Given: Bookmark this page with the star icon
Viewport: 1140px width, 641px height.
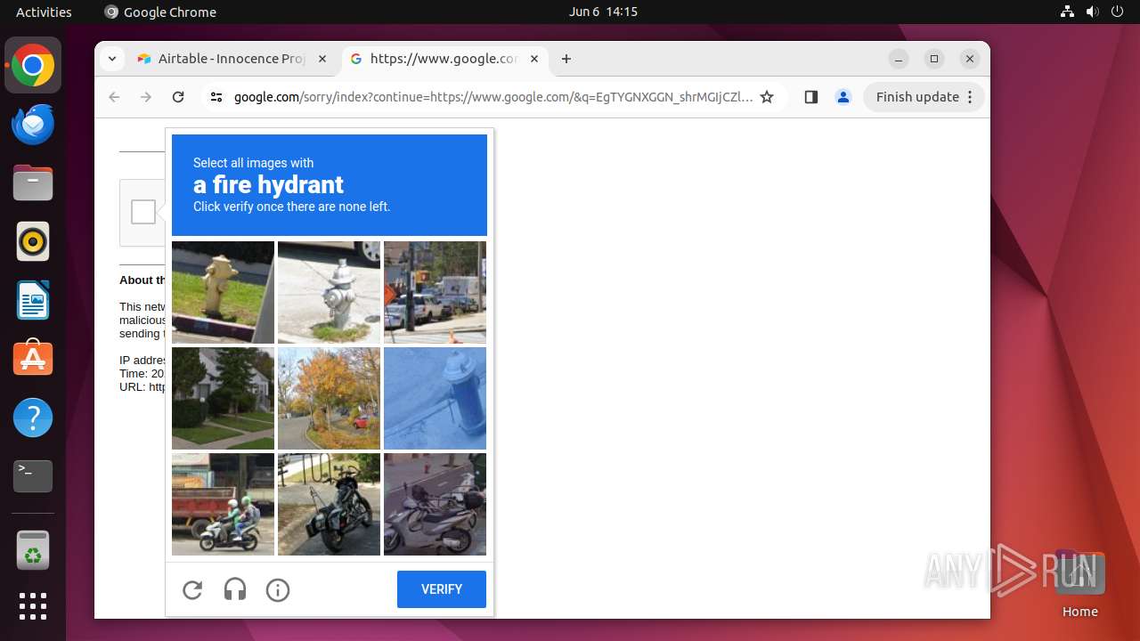Looking at the screenshot, I should coord(767,97).
